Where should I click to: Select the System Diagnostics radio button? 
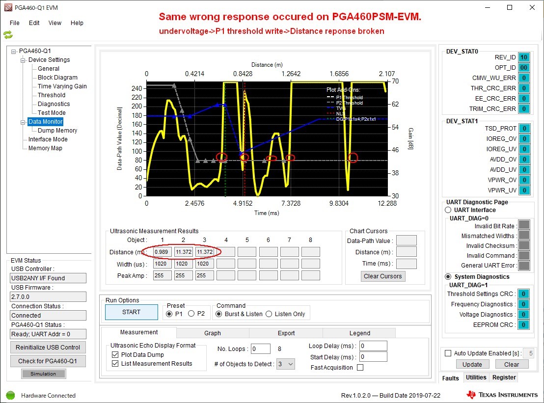[448, 276]
